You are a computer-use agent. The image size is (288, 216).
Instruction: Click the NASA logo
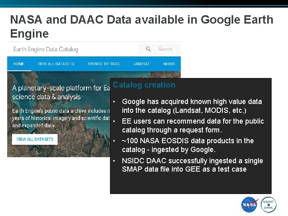[x=250, y=204]
